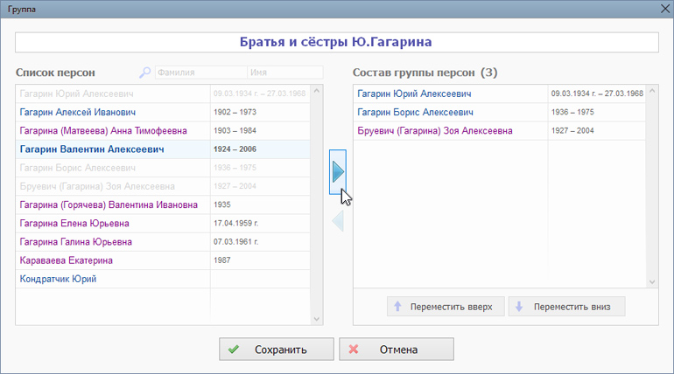Click date cell 17.04.1959 г.
Screen dimensions: 674x374
[260, 224]
